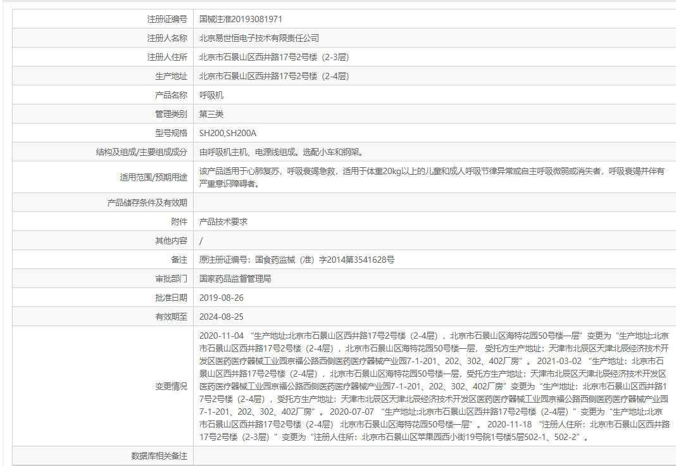Click the 型号规格 label
Screen dimensions: 676x466
(171, 133)
